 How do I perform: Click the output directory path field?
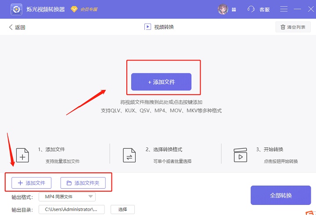click(72, 209)
